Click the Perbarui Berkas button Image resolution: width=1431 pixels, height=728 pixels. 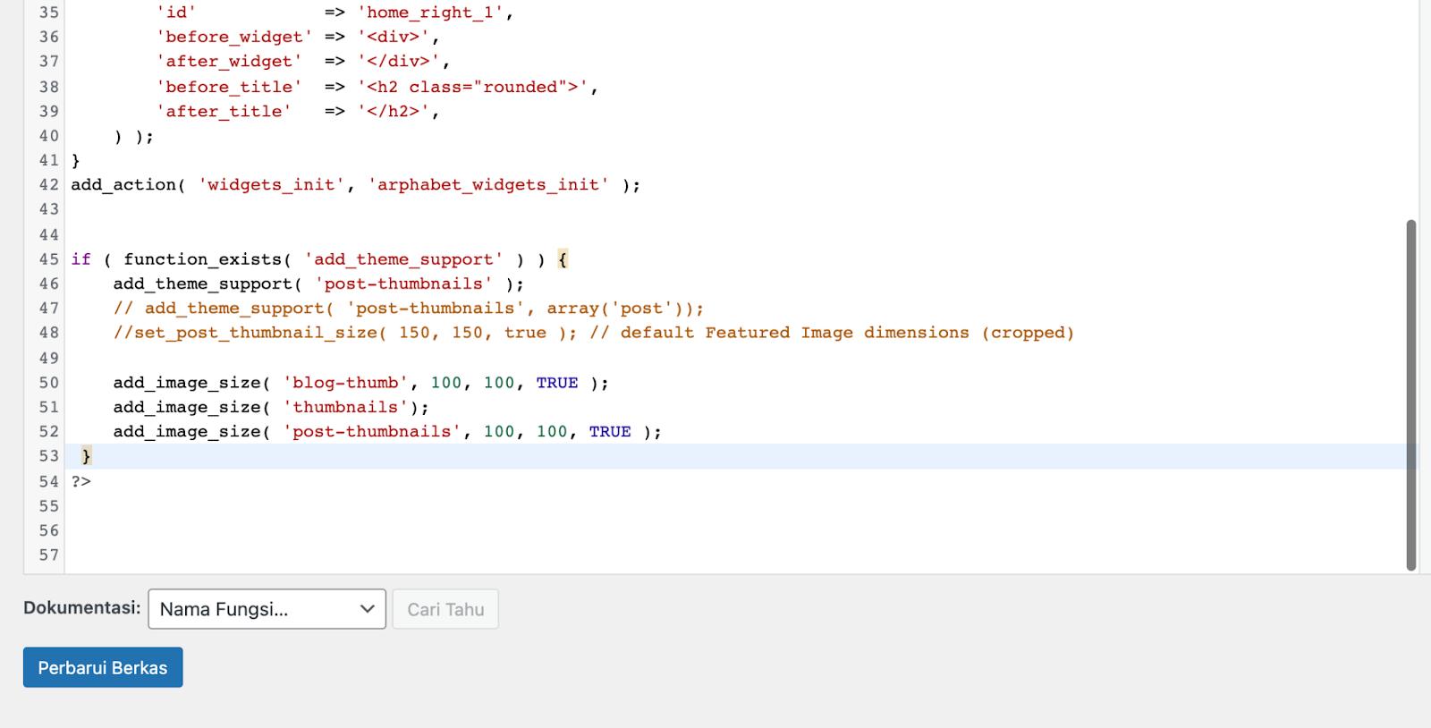tap(103, 667)
